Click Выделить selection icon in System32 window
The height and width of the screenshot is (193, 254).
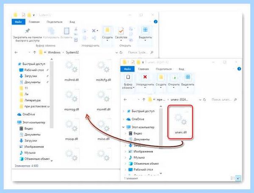pos(145,30)
